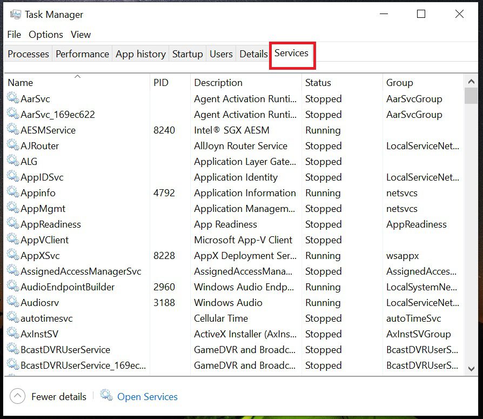Click the scrollbar up arrow
The width and height of the screenshot is (483, 419).
tap(471, 82)
